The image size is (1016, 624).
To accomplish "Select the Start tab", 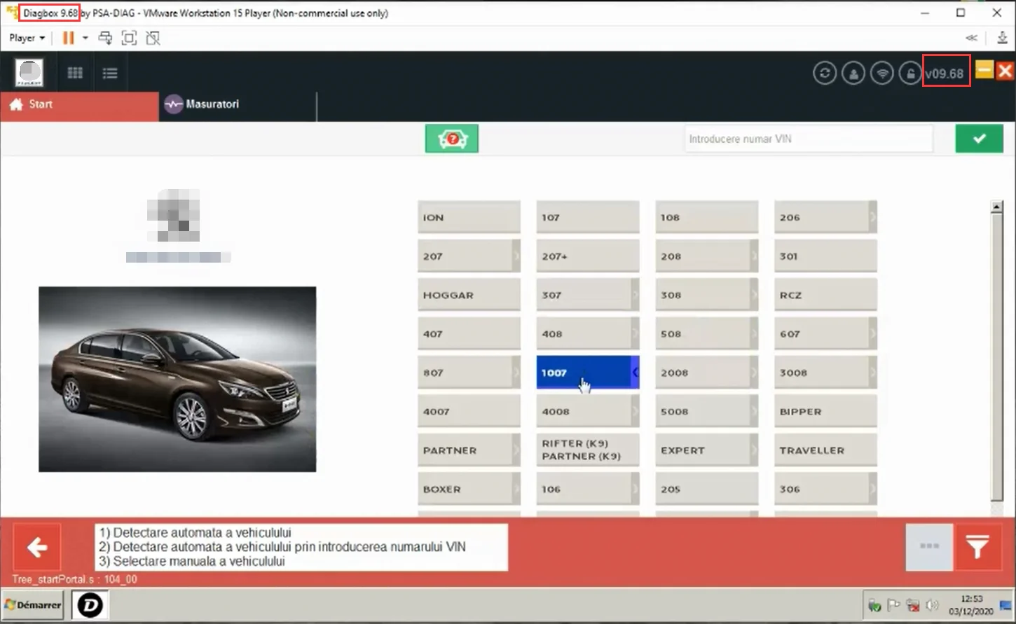I will (79, 104).
